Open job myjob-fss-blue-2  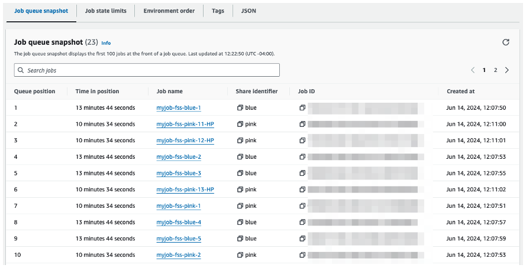point(179,156)
